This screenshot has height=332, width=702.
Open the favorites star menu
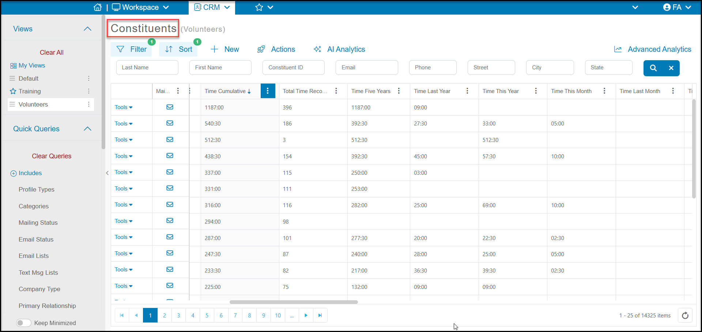(264, 7)
